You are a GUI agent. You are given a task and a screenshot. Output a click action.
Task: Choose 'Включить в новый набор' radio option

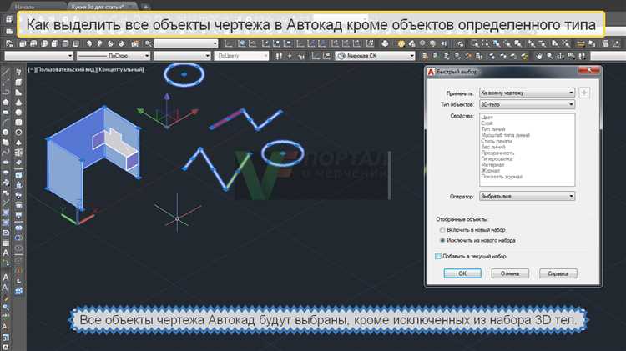[x=472, y=230]
